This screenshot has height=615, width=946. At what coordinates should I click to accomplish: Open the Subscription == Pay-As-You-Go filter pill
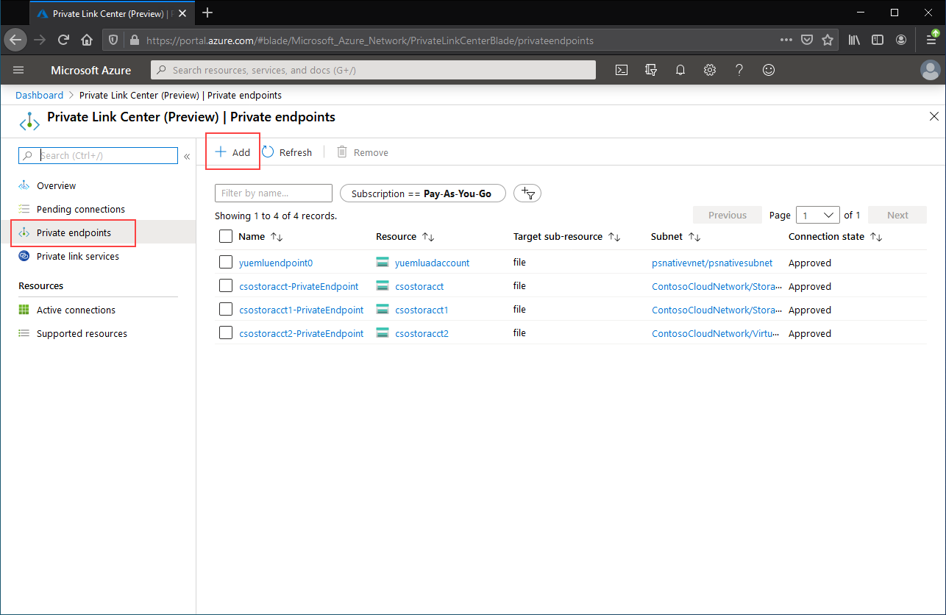pos(423,193)
